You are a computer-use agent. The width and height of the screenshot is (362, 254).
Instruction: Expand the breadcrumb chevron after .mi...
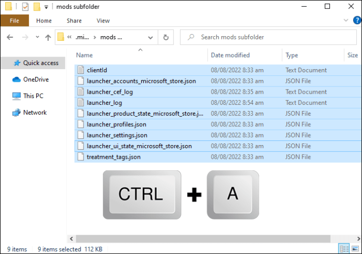click(94, 37)
